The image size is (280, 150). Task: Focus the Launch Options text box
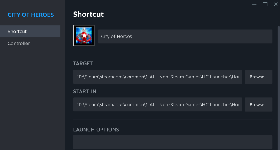(172, 142)
